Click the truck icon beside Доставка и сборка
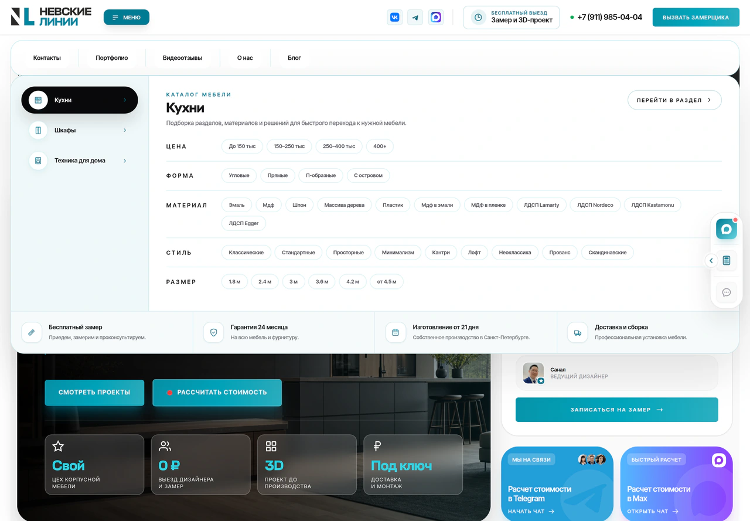 pyautogui.click(x=578, y=332)
